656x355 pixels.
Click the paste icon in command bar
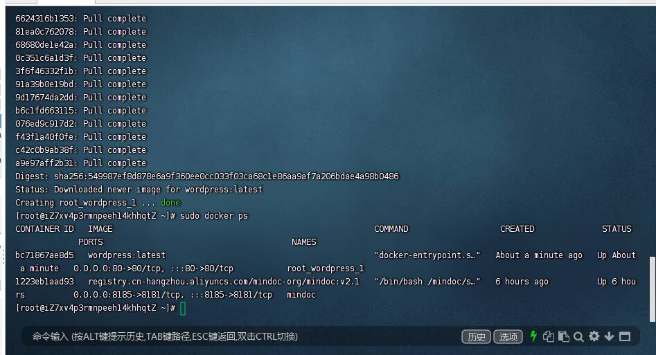point(564,336)
